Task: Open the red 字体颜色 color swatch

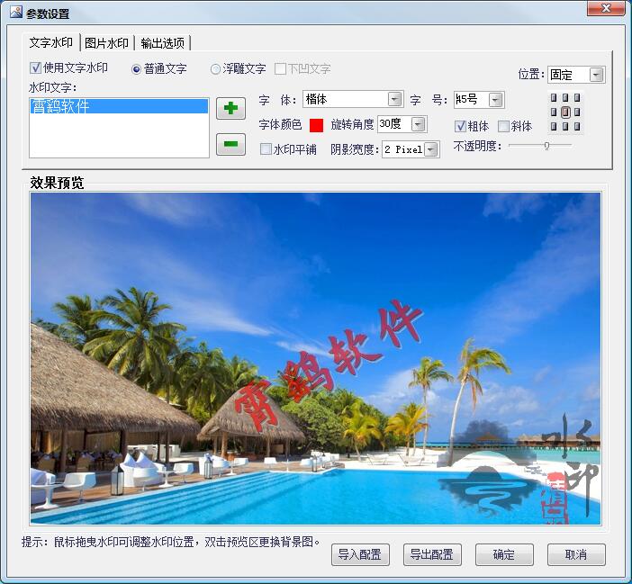Action: point(316,125)
